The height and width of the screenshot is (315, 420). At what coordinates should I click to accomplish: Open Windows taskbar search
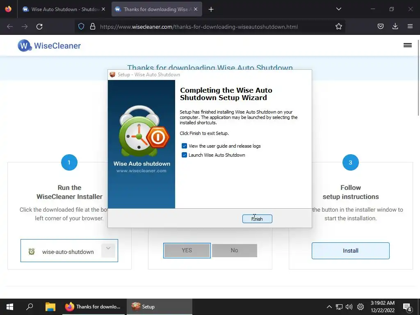pyautogui.click(x=30, y=307)
